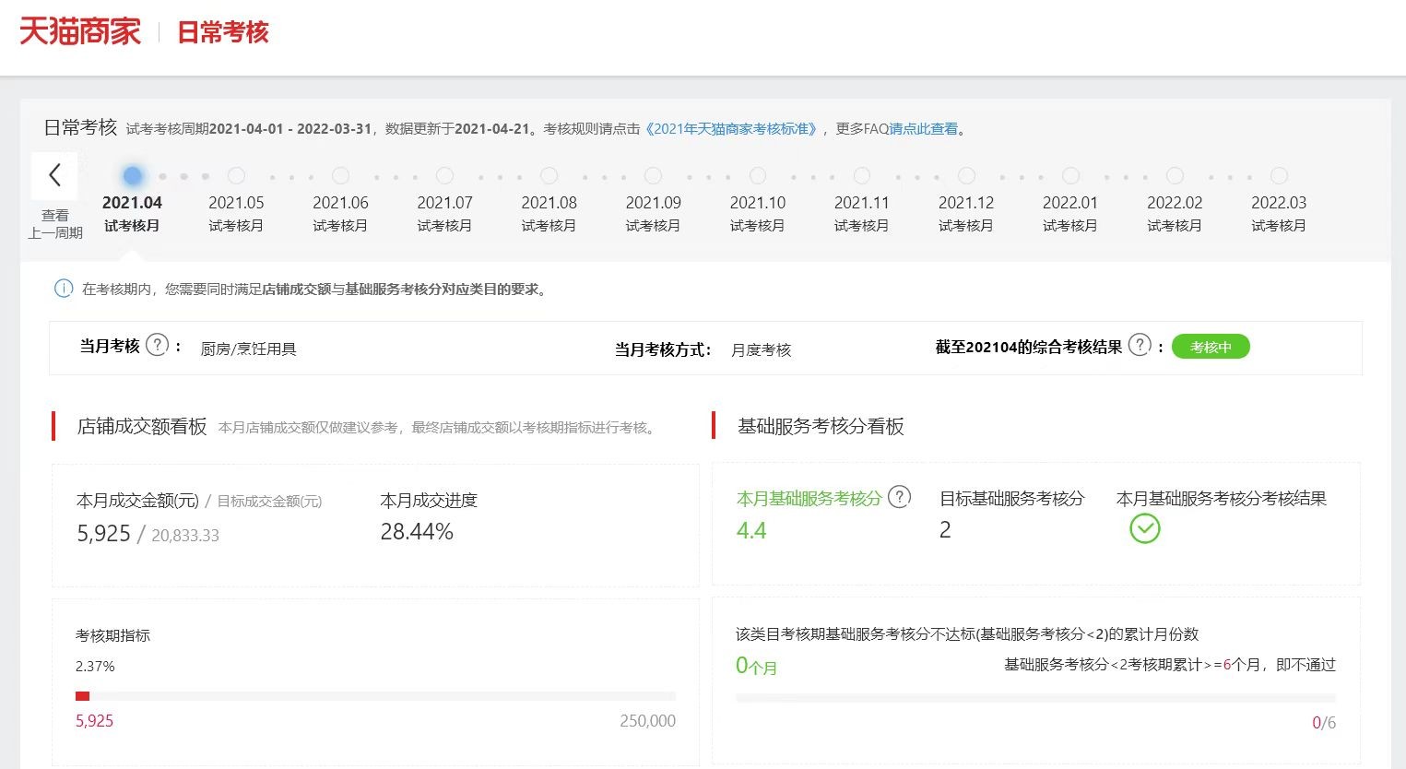Click the 考核期指标 red progress bar
Viewport: 1406px width, 769px height.
point(375,696)
